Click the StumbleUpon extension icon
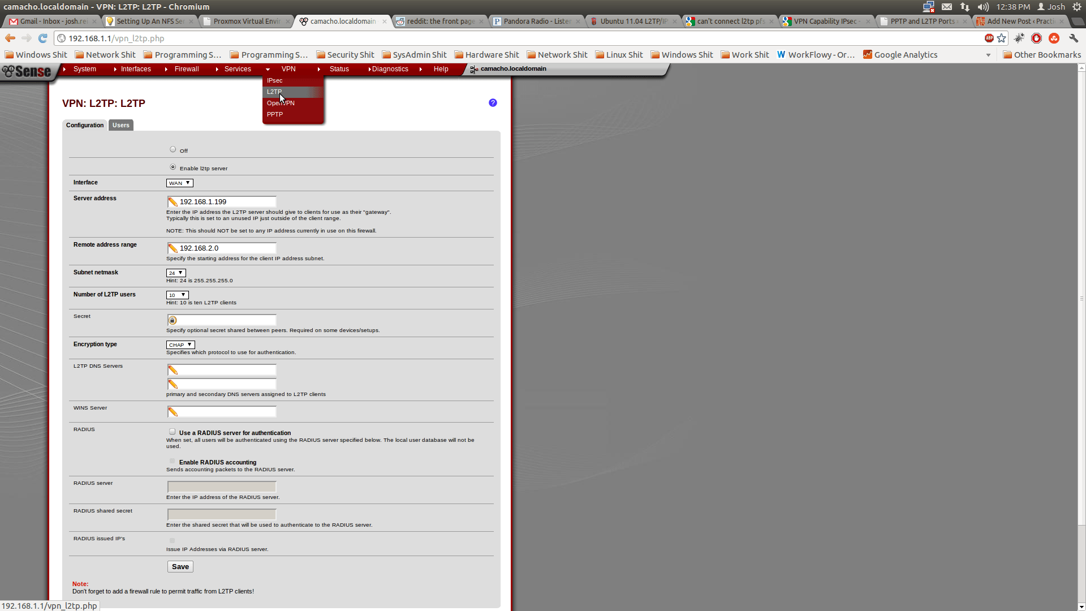This screenshot has width=1086, height=611. [x=1054, y=38]
